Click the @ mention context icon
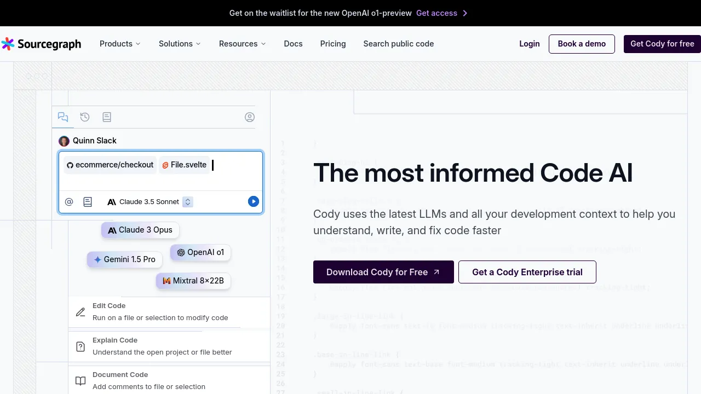The height and width of the screenshot is (394, 701). point(69,202)
